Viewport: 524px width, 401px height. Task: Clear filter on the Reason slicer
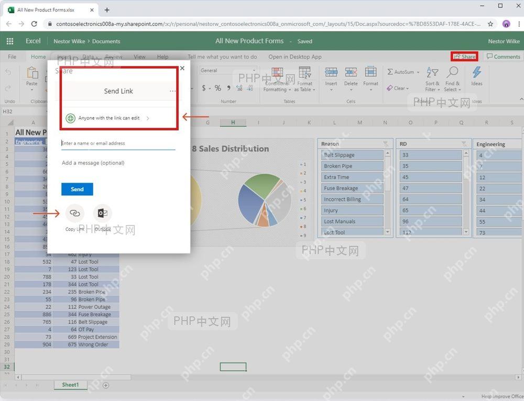[386, 144]
